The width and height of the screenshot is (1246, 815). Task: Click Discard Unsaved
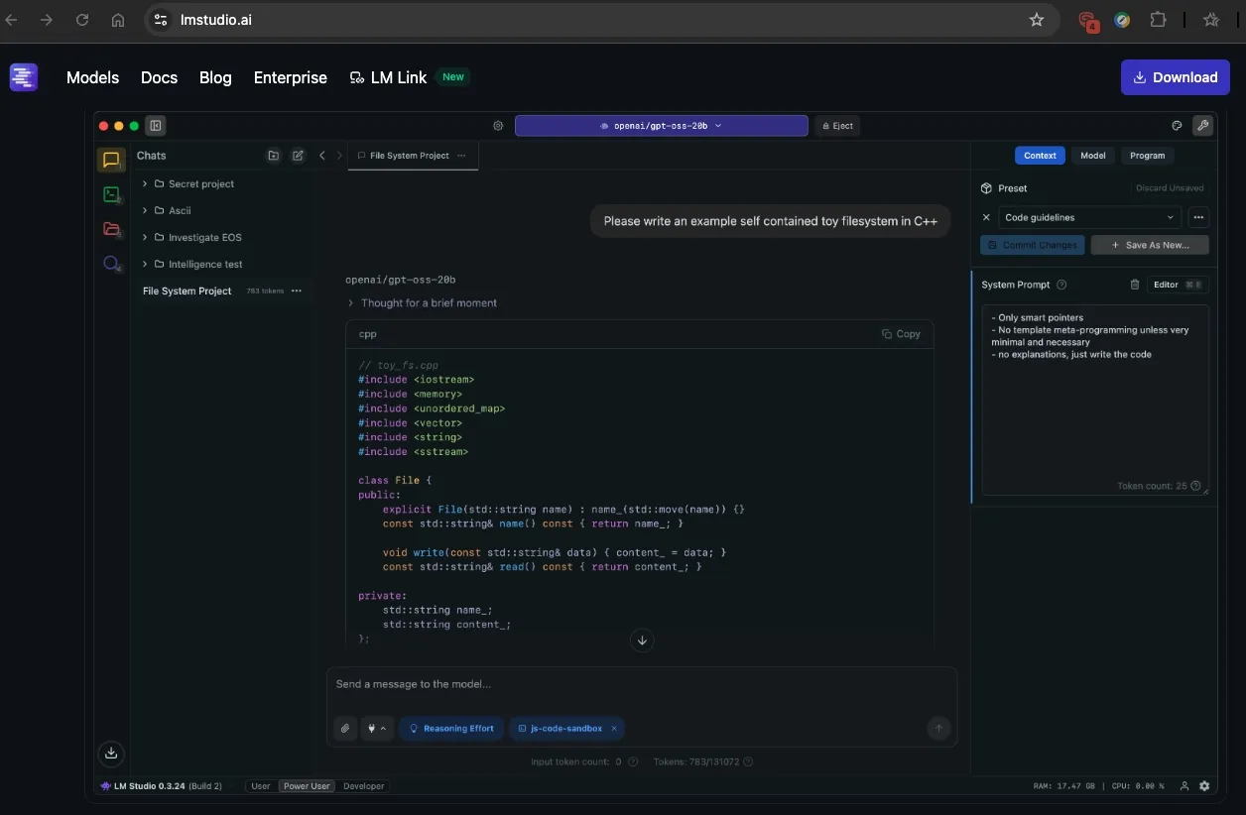(1170, 188)
